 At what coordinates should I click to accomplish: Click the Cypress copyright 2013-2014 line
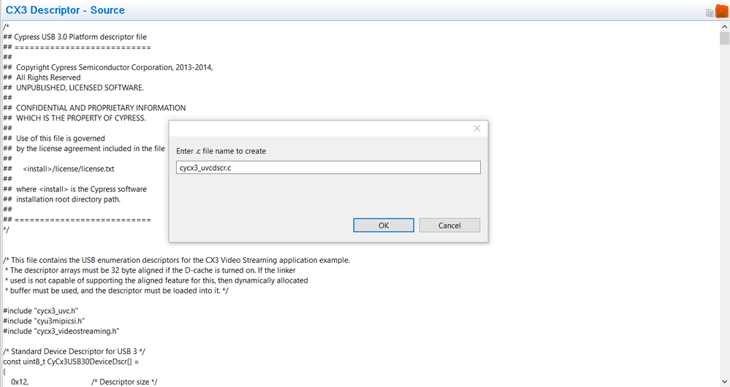[x=110, y=67]
